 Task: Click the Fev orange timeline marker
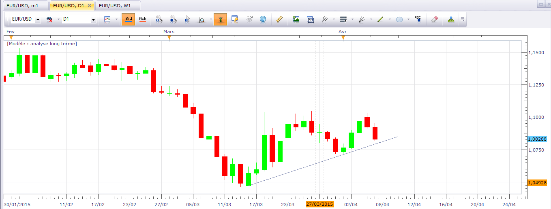(11, 38)
